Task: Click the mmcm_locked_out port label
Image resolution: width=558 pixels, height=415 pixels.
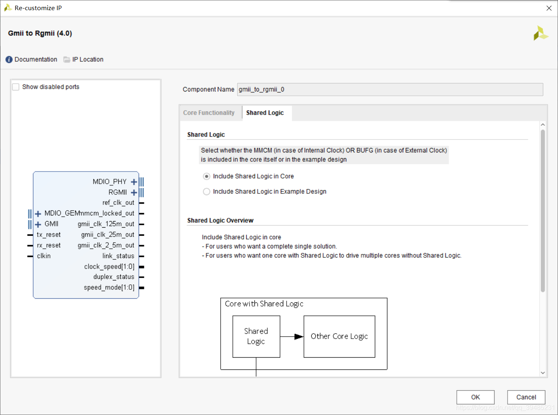Action: click(x=107, y=213)
